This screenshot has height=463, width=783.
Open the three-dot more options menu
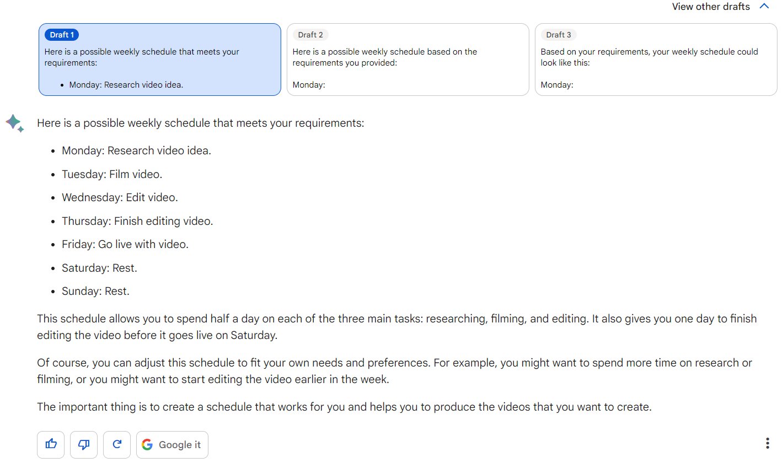[x=768, y=443]
